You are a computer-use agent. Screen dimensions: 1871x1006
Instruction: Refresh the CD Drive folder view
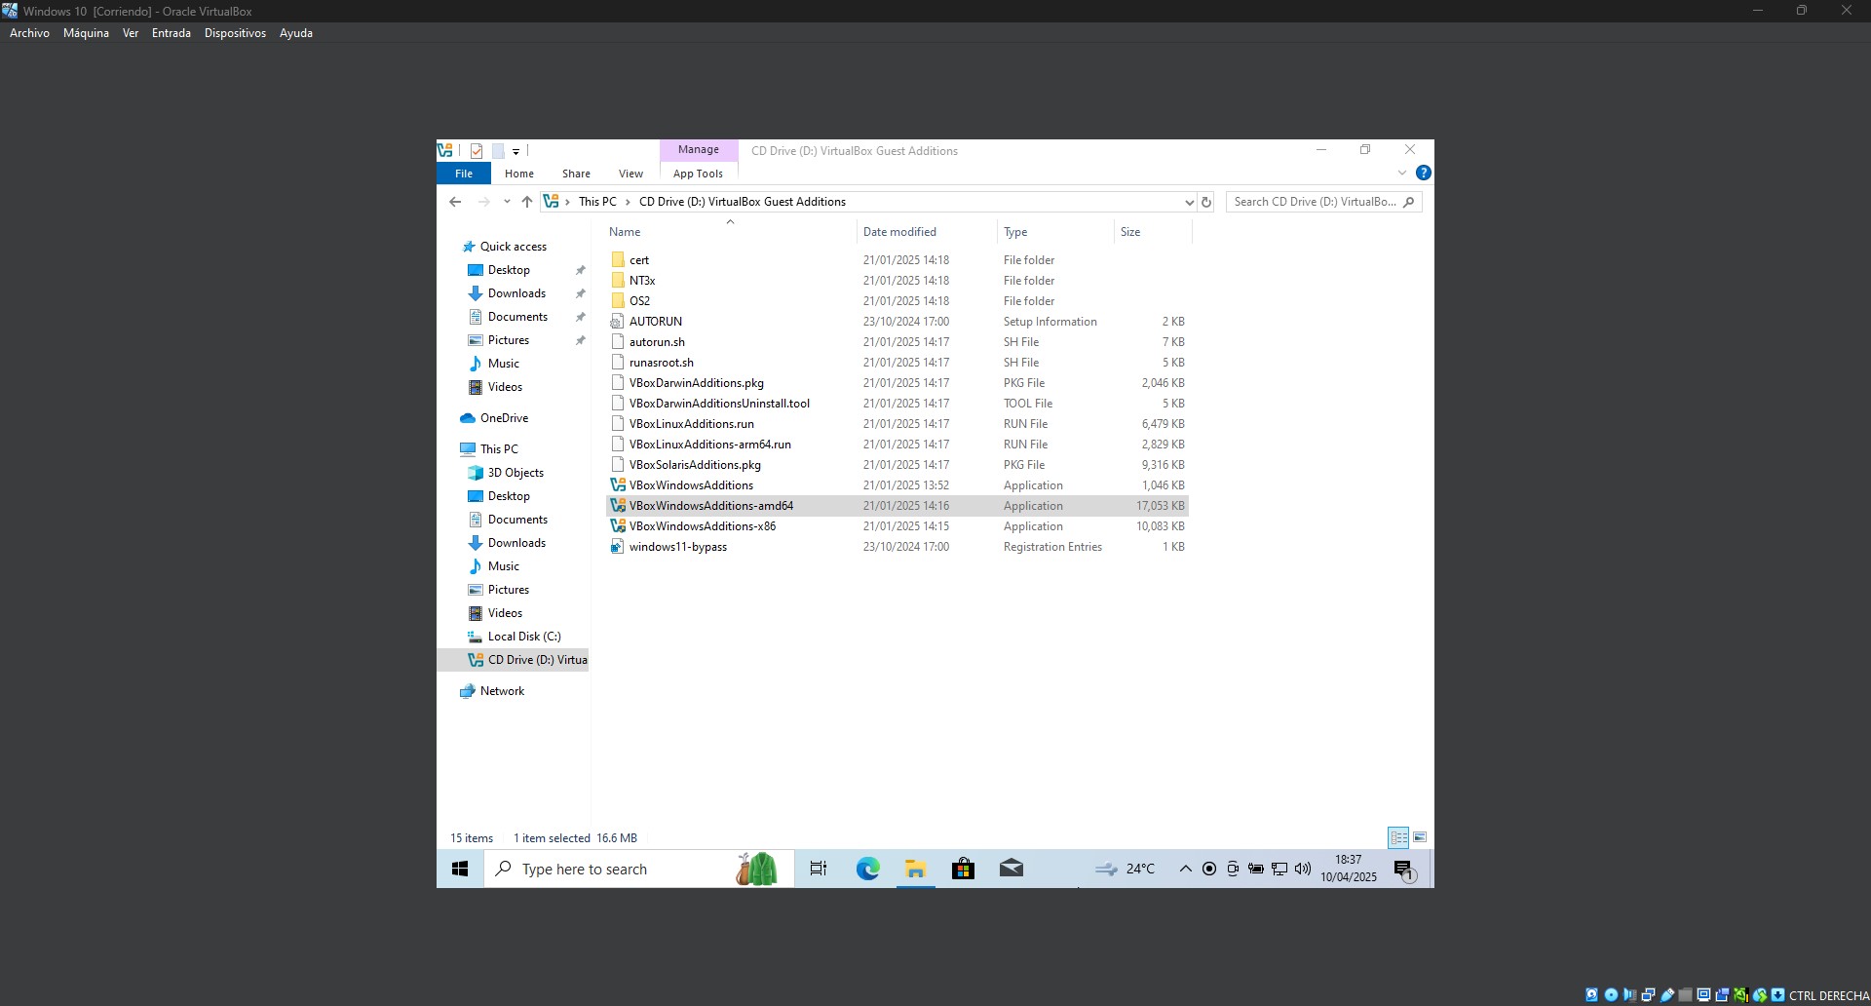pyautogui.click(x=1206, y=202)
